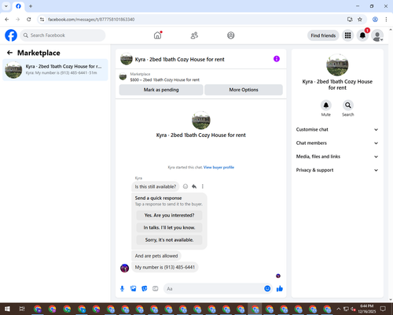Expand Privacy & support section
This screenshot has width=393, height=315.
tap(337, 170)
